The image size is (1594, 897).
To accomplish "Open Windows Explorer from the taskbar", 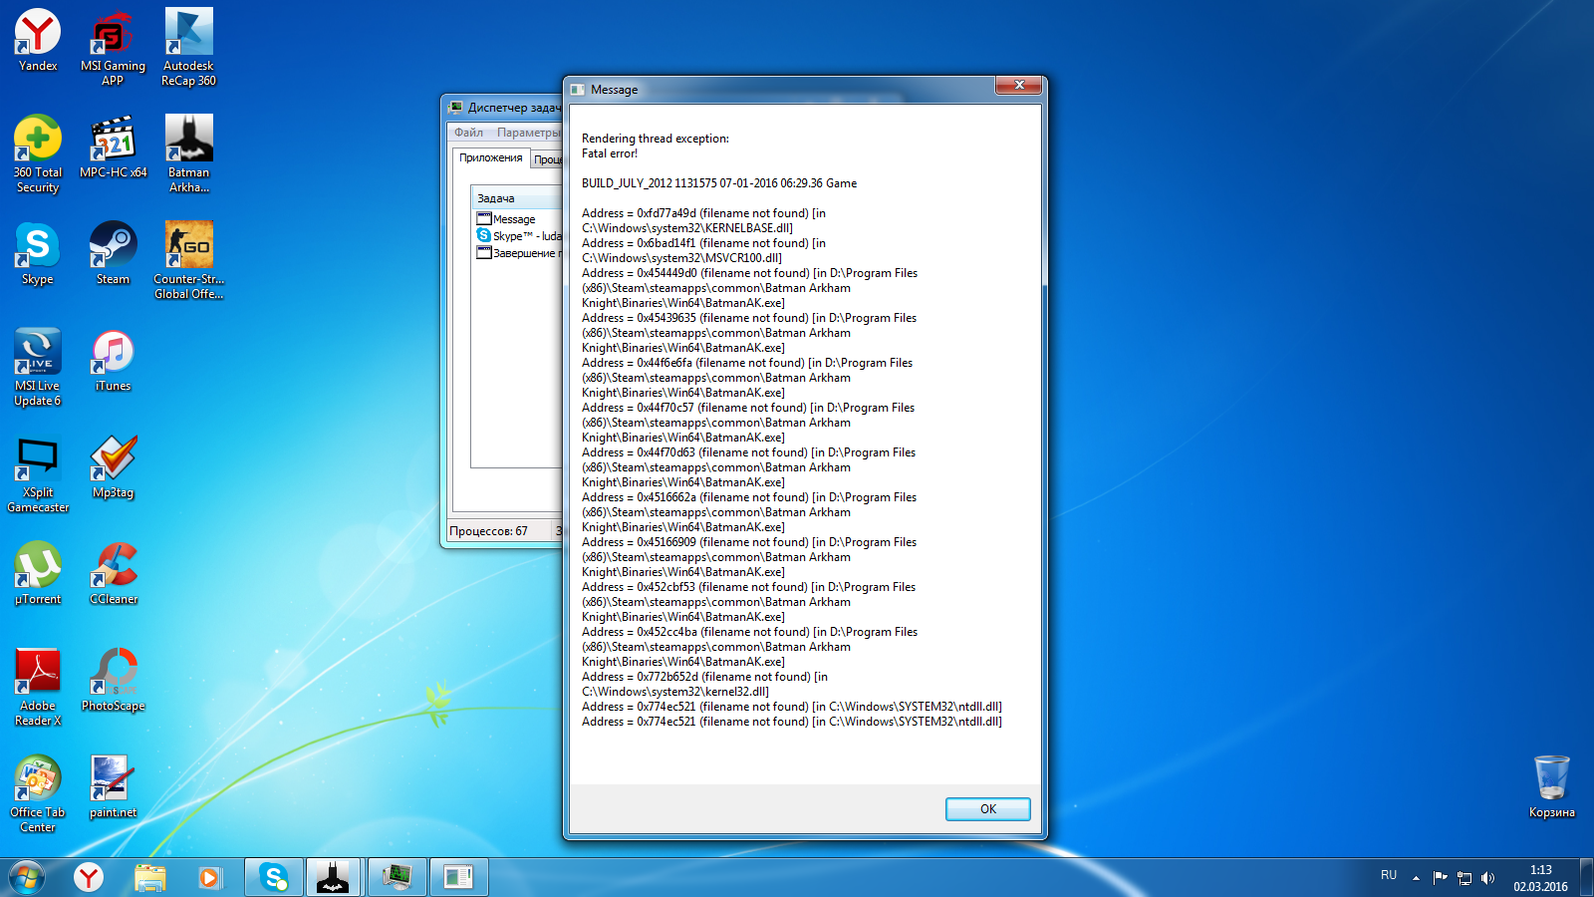I will pyautogui.click(x=149, y=877).
